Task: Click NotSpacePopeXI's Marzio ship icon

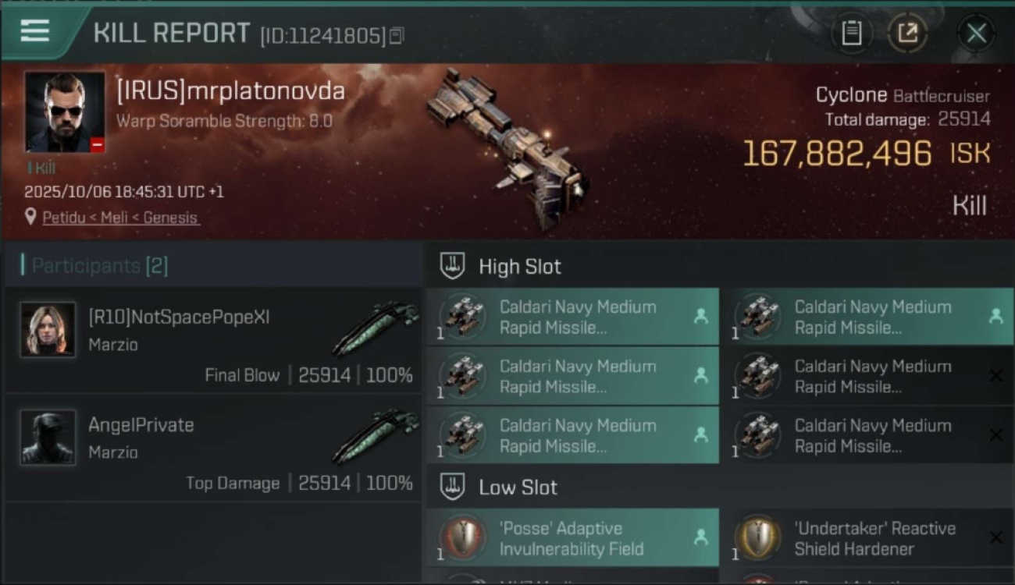Action: click(x=375, y=328)
